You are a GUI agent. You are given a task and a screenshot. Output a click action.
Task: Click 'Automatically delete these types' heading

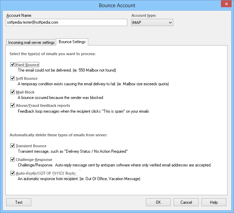click(x=58, y=135)
